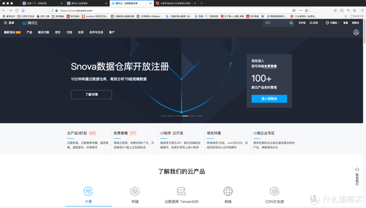Click the 联系我们 headset widget
This screenshot has width=366, height=208.
point(357,176)
